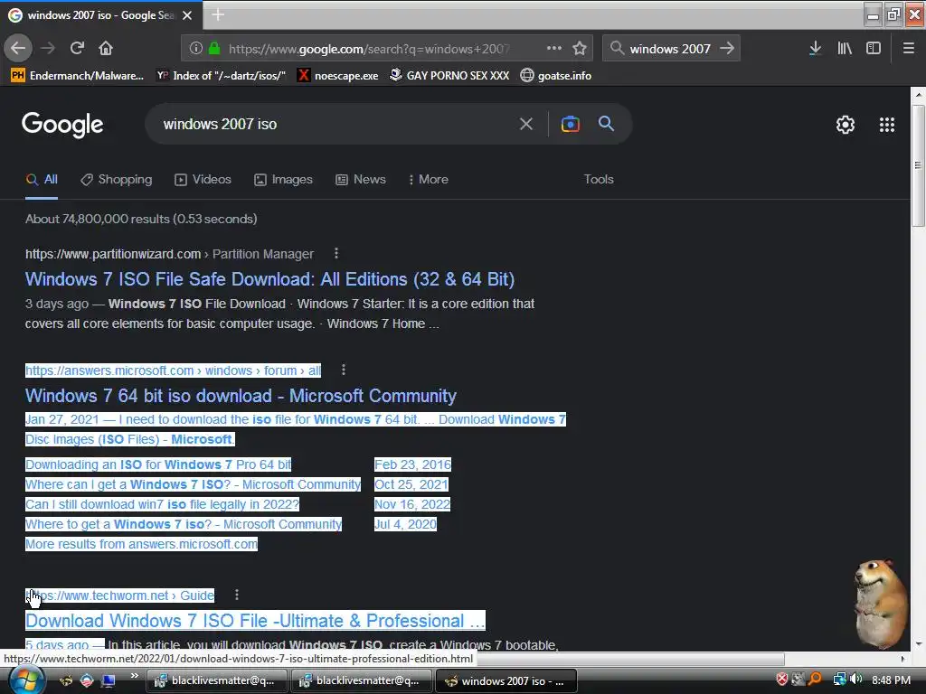Open 'Windows 7 ISO File Safe Download' result
The image size is (926, 694).
click(269, 279)
